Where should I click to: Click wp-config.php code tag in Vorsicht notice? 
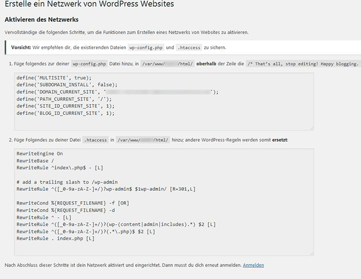pos(146,47)
